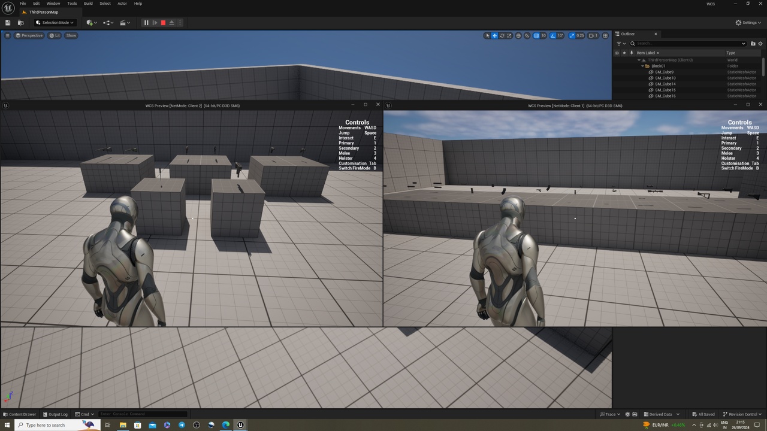Select the translate move gizmo tool
This screenshot has width=767, height=431.
494,35
